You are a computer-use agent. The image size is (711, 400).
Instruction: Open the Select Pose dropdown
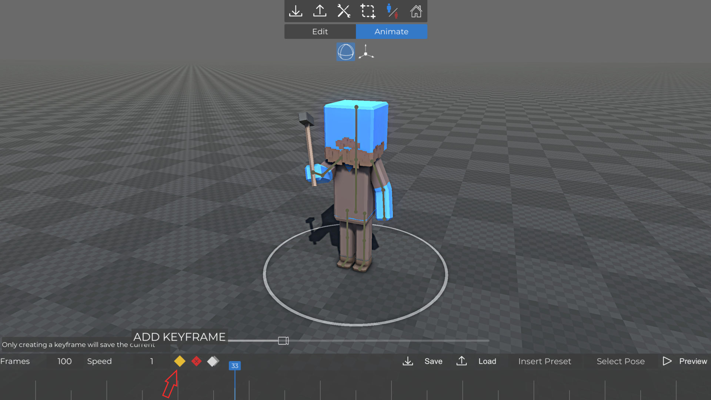tap(621, 361)
